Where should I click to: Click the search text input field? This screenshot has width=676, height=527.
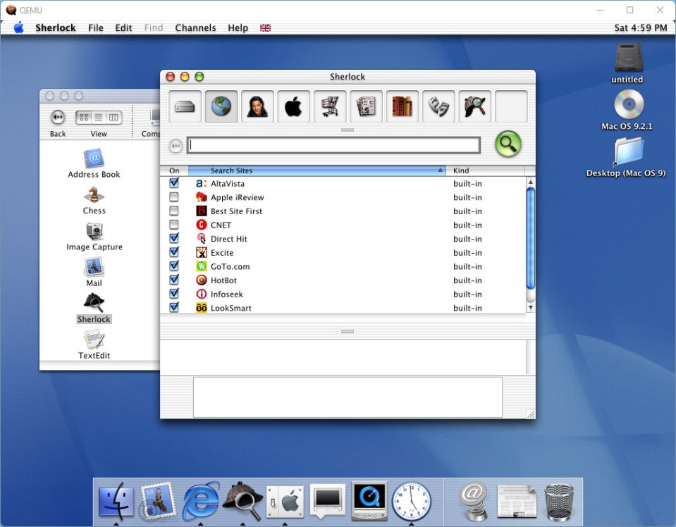pos(333,145)
